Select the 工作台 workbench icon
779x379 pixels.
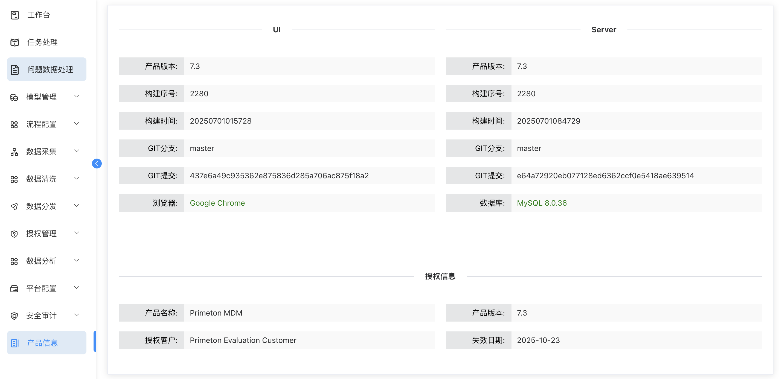pyautogui.click(x=14, y=14)
